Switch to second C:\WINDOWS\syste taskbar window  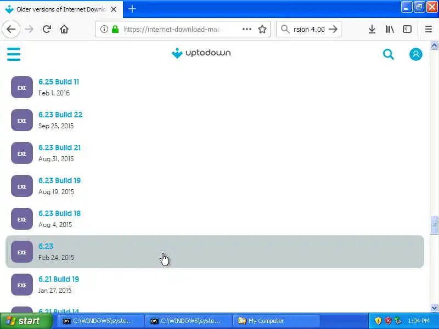189,321
